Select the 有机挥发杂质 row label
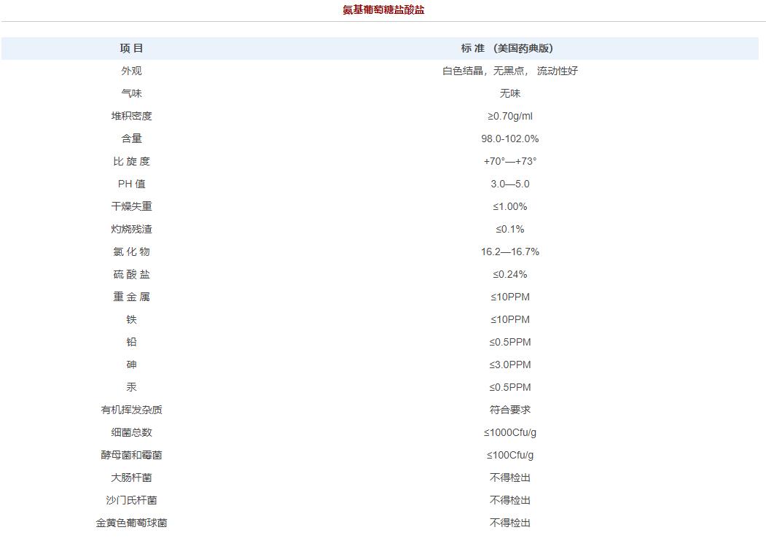 pos(131,410)
